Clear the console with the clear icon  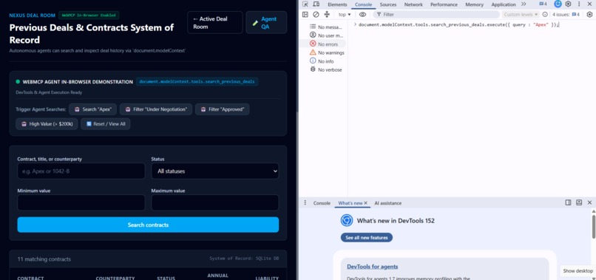coord(316,15)
